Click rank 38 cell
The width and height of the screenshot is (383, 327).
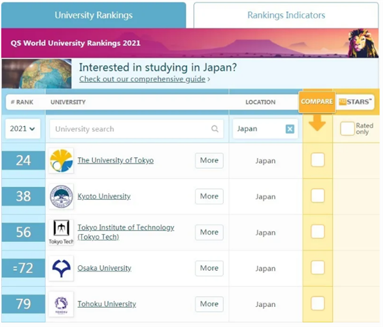(24, 197)
